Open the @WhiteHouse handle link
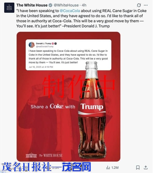The width and height of the screenshot is (153, 173). [x=66, y=5]
